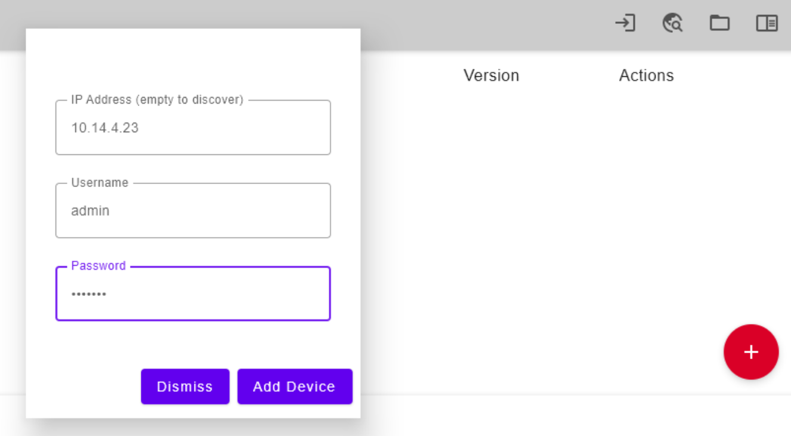Dismiss the add device dialog
791x436 pixels.
click(x=185, y=386)
